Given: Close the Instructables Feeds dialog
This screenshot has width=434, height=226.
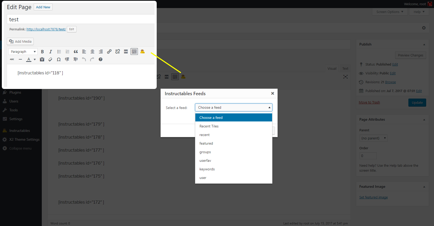Looking at the screenshot, I should click(273, 93).
